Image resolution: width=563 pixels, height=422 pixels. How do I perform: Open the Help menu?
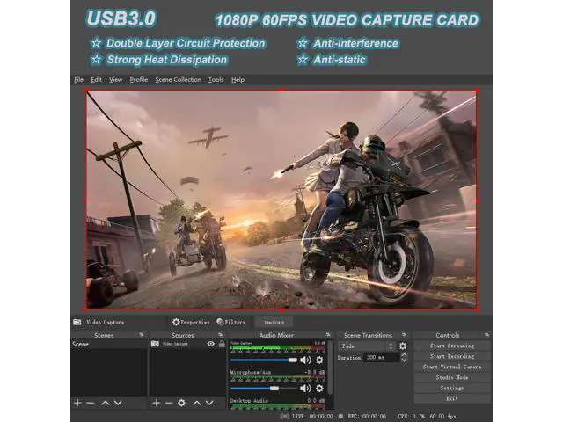coord(238,80)
